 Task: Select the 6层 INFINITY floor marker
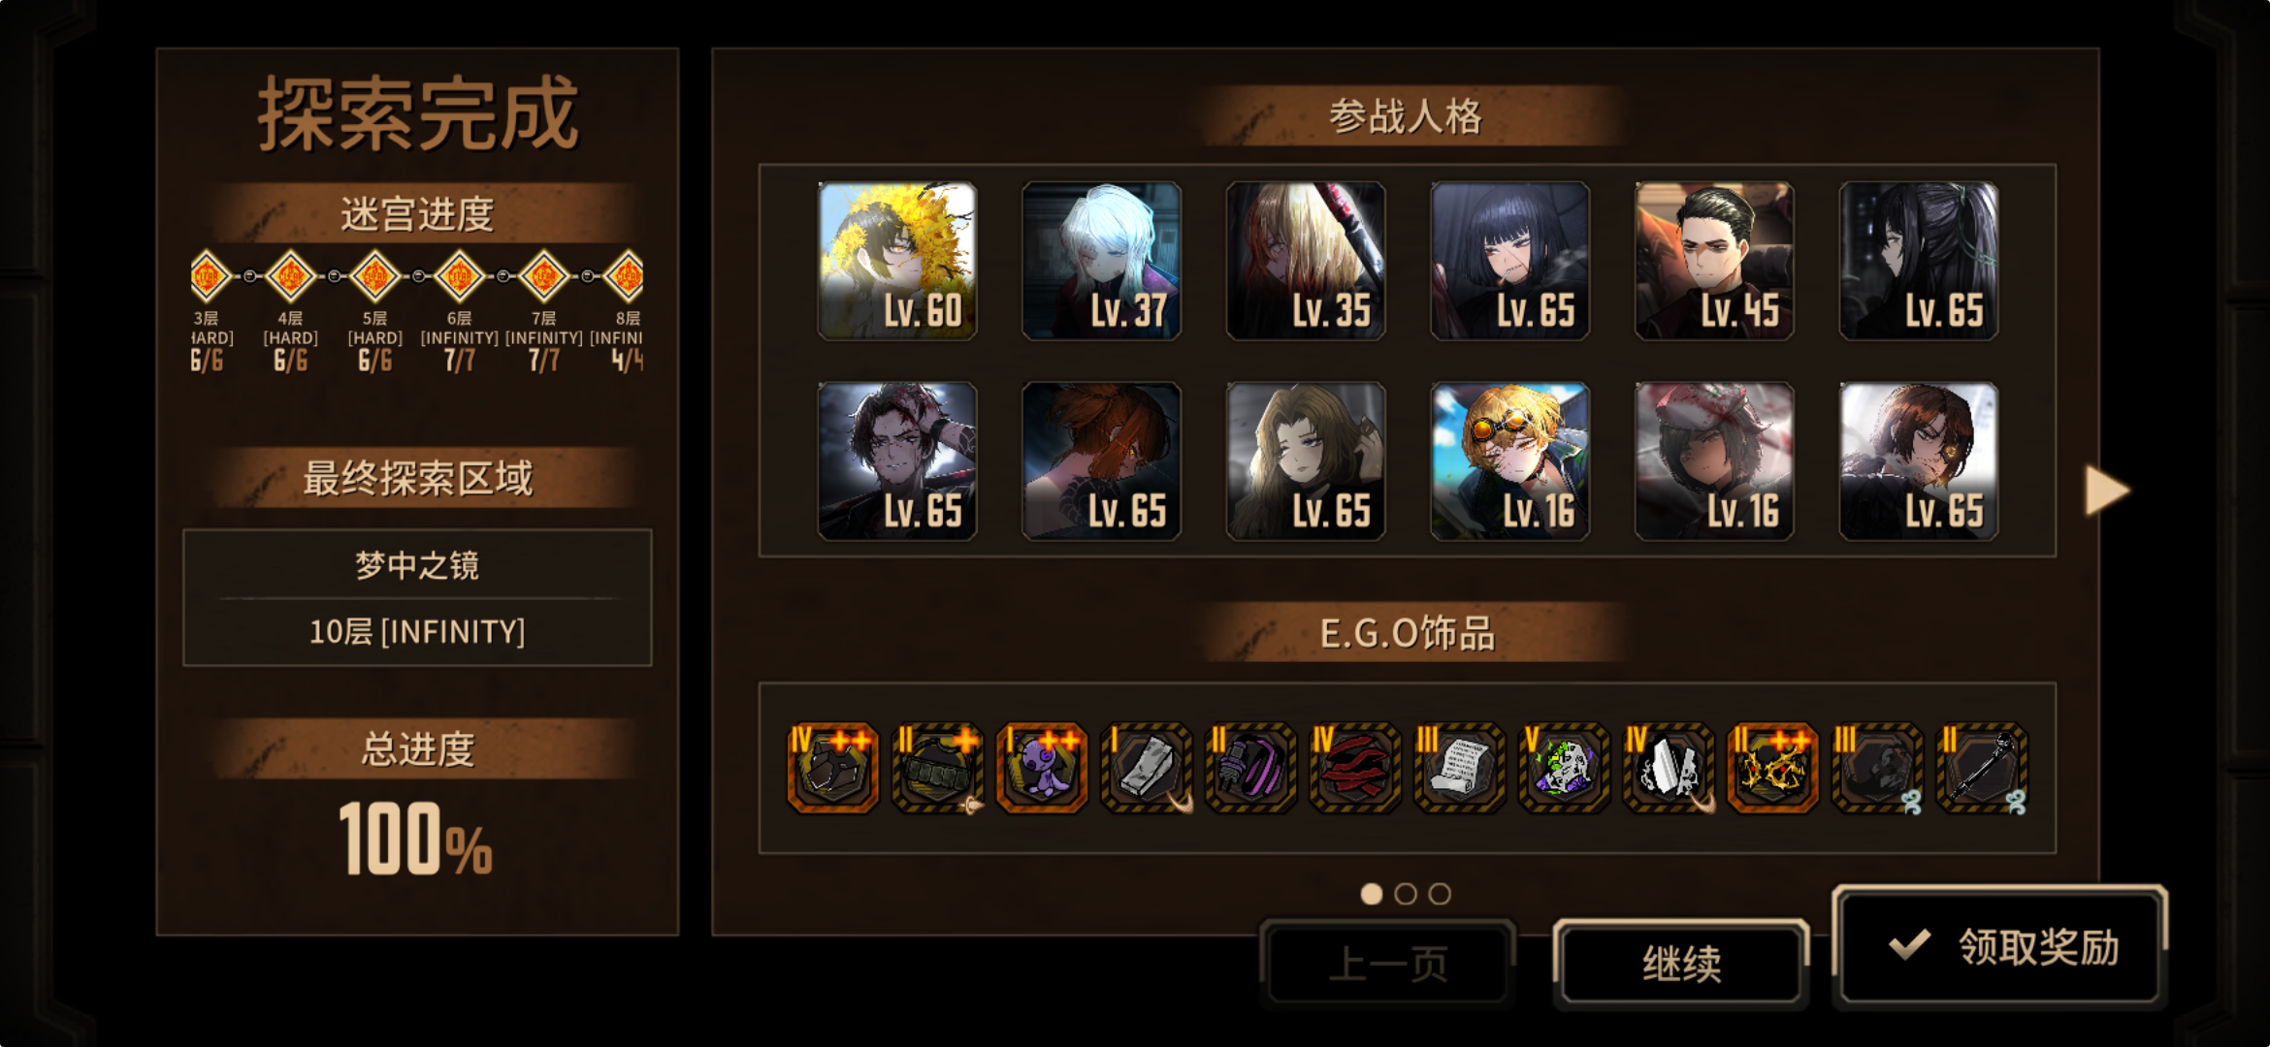459,277
